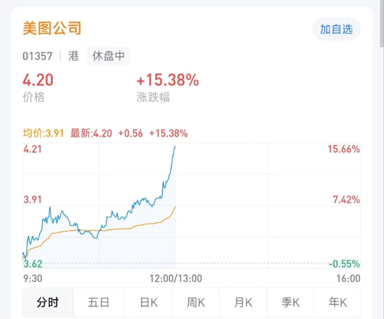Tap the 休盘中 status badge
Image resolution: width=384 pixels, height=319 pixels.
pos(109,56)
